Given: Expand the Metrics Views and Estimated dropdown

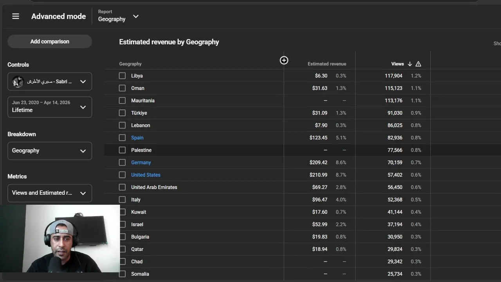Looking at the screenshot, I should pyautogui.click(x=50, y=193).
